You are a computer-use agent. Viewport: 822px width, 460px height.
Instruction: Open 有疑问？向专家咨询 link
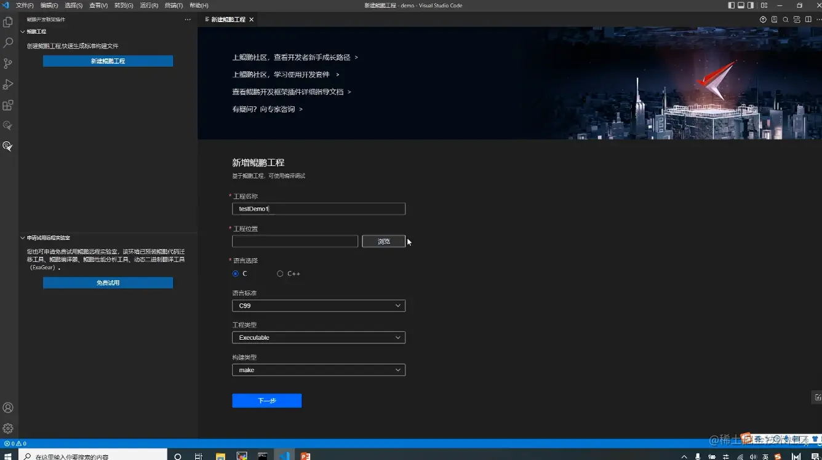[267, 109]
